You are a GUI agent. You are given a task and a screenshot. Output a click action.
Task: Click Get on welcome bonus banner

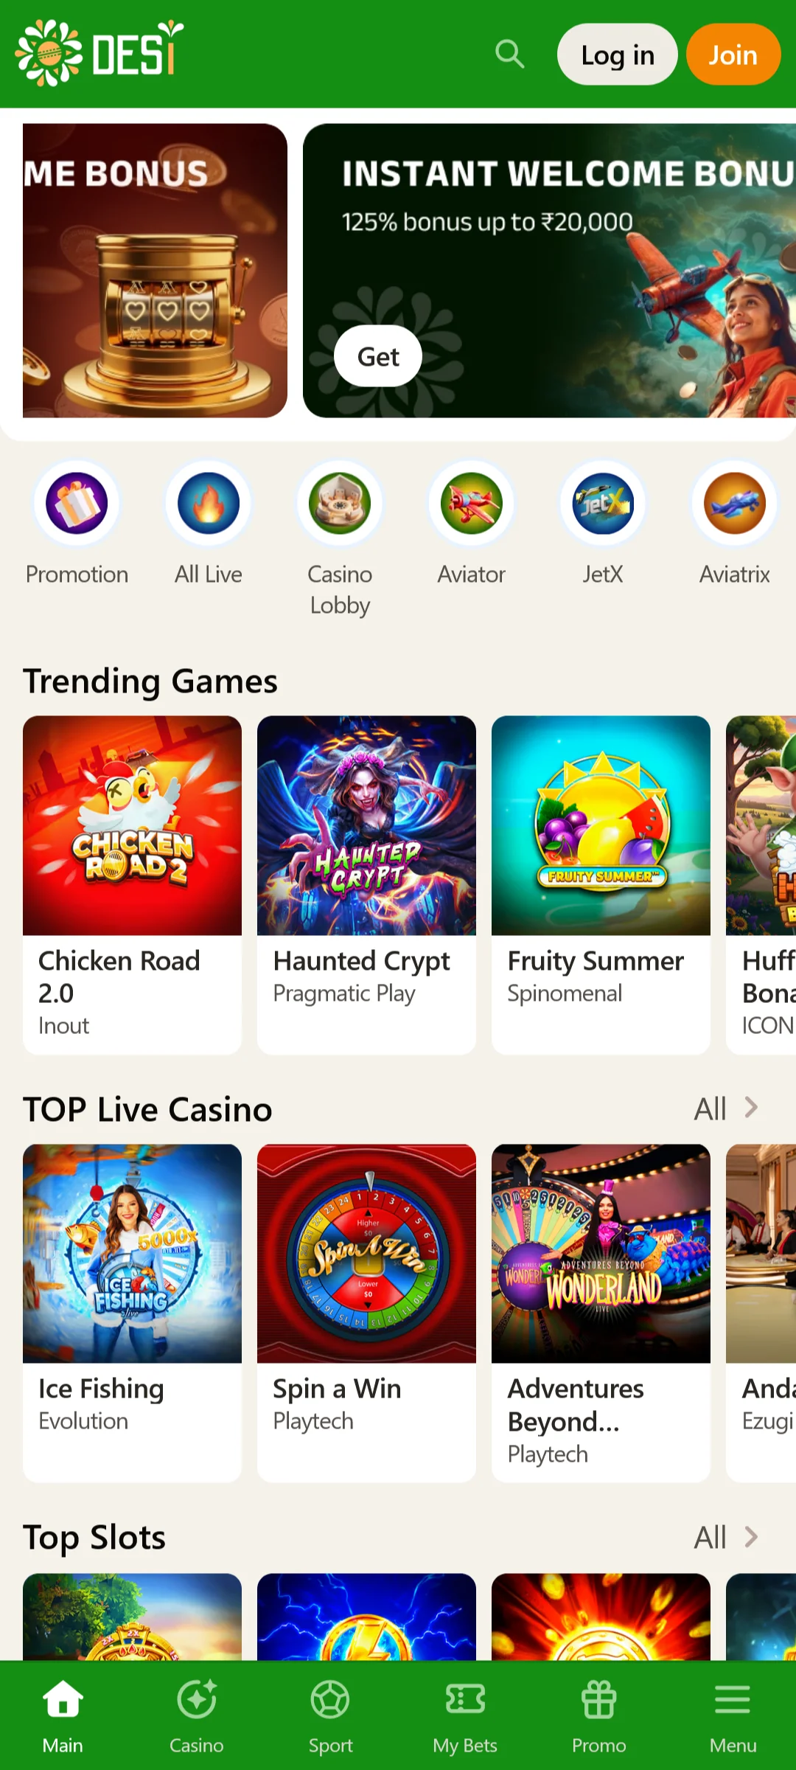pos(378,356)
